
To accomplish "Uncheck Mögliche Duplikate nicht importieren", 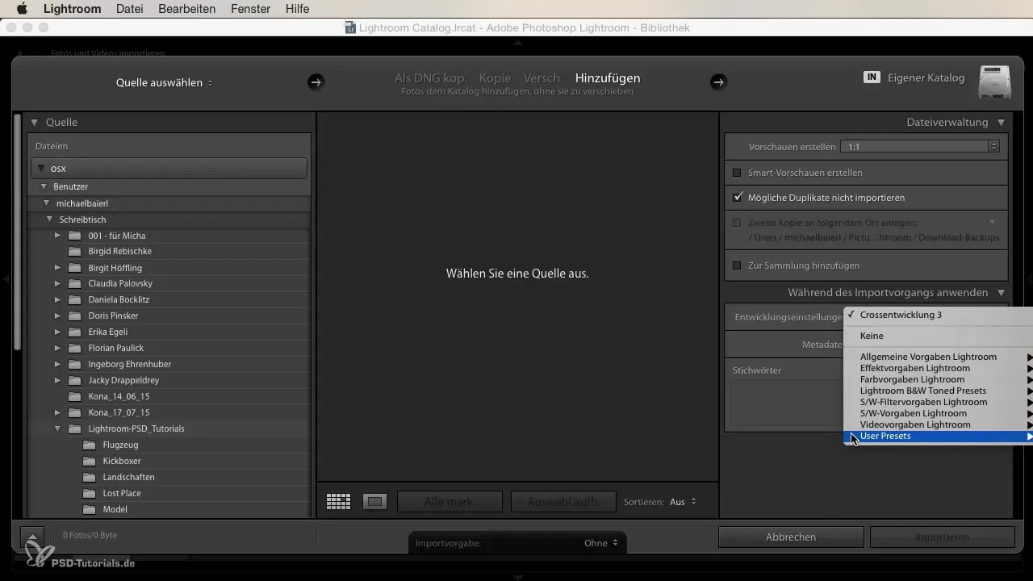I will (737, 197).
